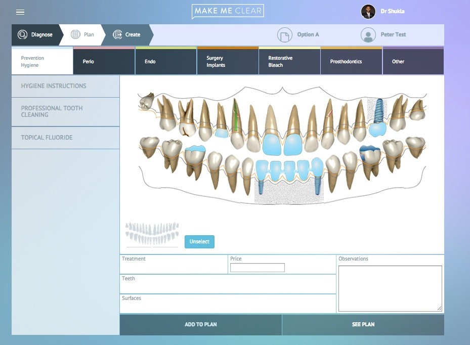Screen dimensions: 470x345
Task: Choose Professional Tooth Cleaning treatment
Action: [65, 111]
